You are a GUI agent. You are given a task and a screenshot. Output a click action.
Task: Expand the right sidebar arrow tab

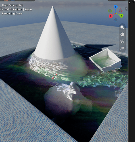click(126, 9)
